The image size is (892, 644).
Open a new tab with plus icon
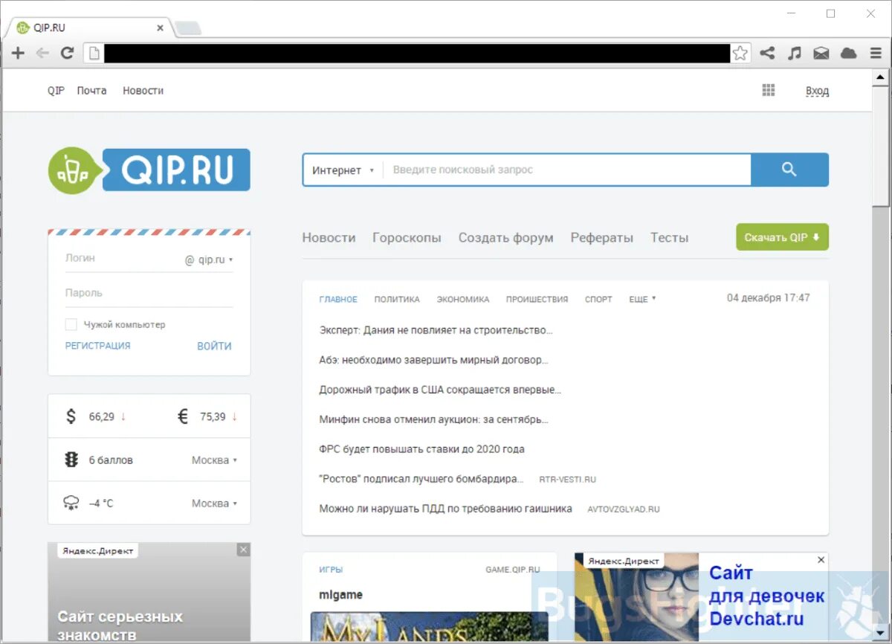(19, 53)
